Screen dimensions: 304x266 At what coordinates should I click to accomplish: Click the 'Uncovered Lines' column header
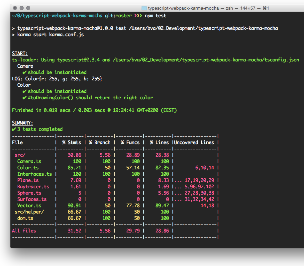point(194,142)
